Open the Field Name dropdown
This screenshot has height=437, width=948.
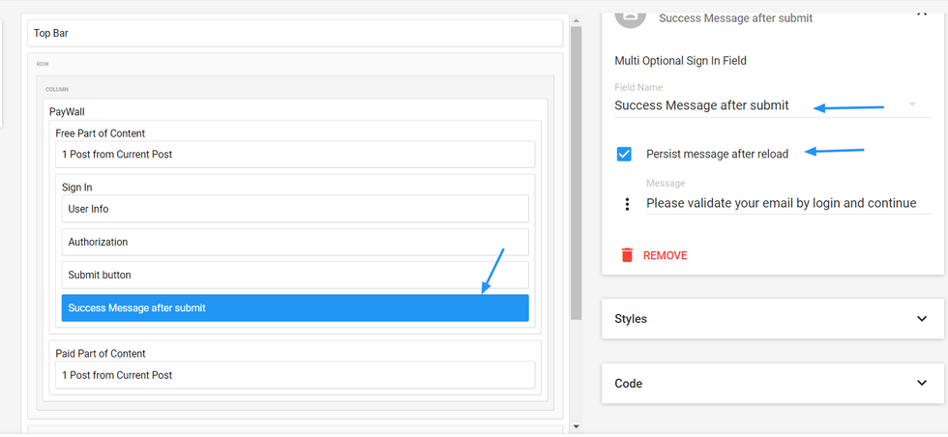click(911, 105)
